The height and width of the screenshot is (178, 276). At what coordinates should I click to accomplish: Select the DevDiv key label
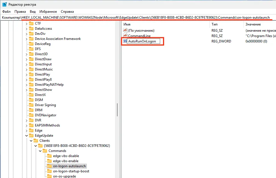click(40, 34)
